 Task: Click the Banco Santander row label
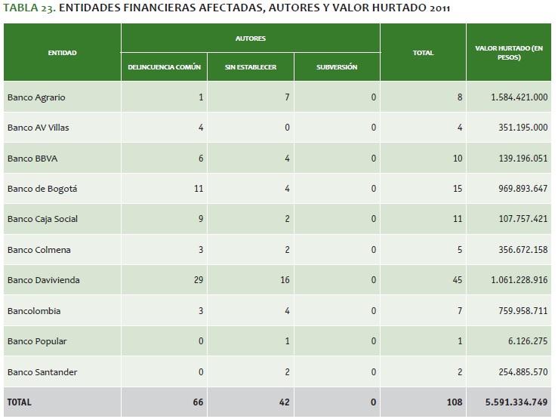click(42, 372)
